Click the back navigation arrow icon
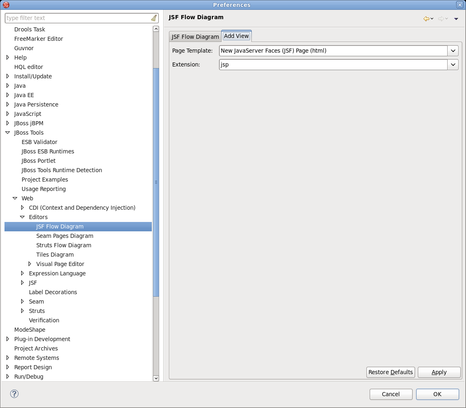Image resolution: width=466 pixels, height=408 pixels. (x=426, y=19)
